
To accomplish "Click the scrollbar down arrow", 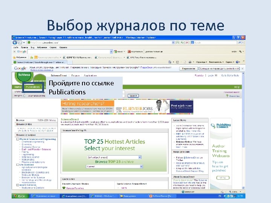I will [243, 188].
